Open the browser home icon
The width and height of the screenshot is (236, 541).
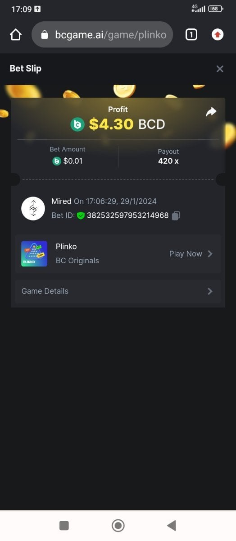[16, 35]
